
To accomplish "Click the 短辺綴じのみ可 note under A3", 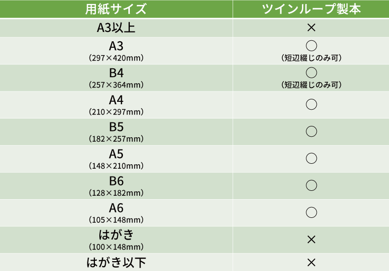I will coord(311,58).
